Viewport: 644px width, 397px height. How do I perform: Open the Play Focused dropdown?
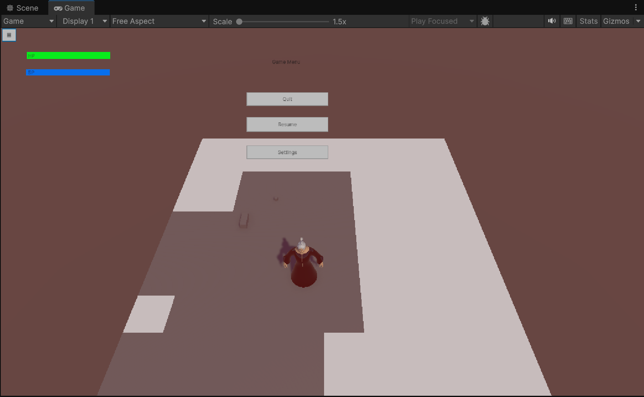[443, 21]
